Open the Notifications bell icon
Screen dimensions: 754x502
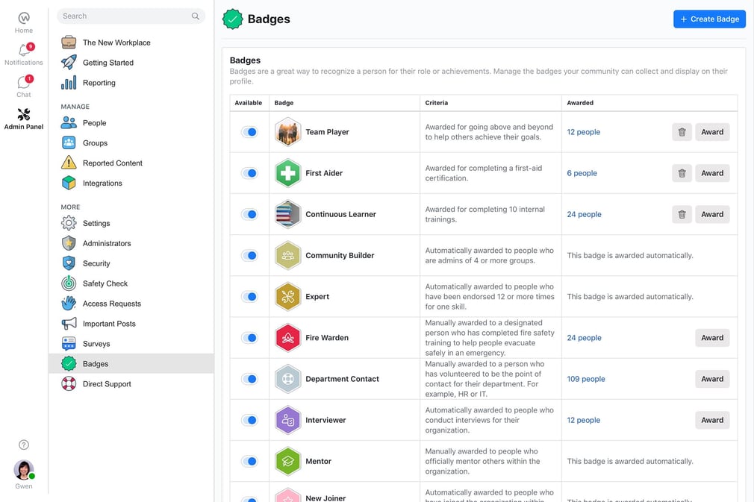[24, 50]
